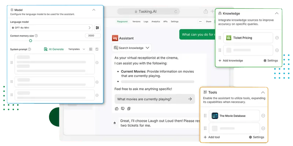Grab the third system prompt block's handle
This screenshot has width=293, height=146.
(x=12, y=95)
